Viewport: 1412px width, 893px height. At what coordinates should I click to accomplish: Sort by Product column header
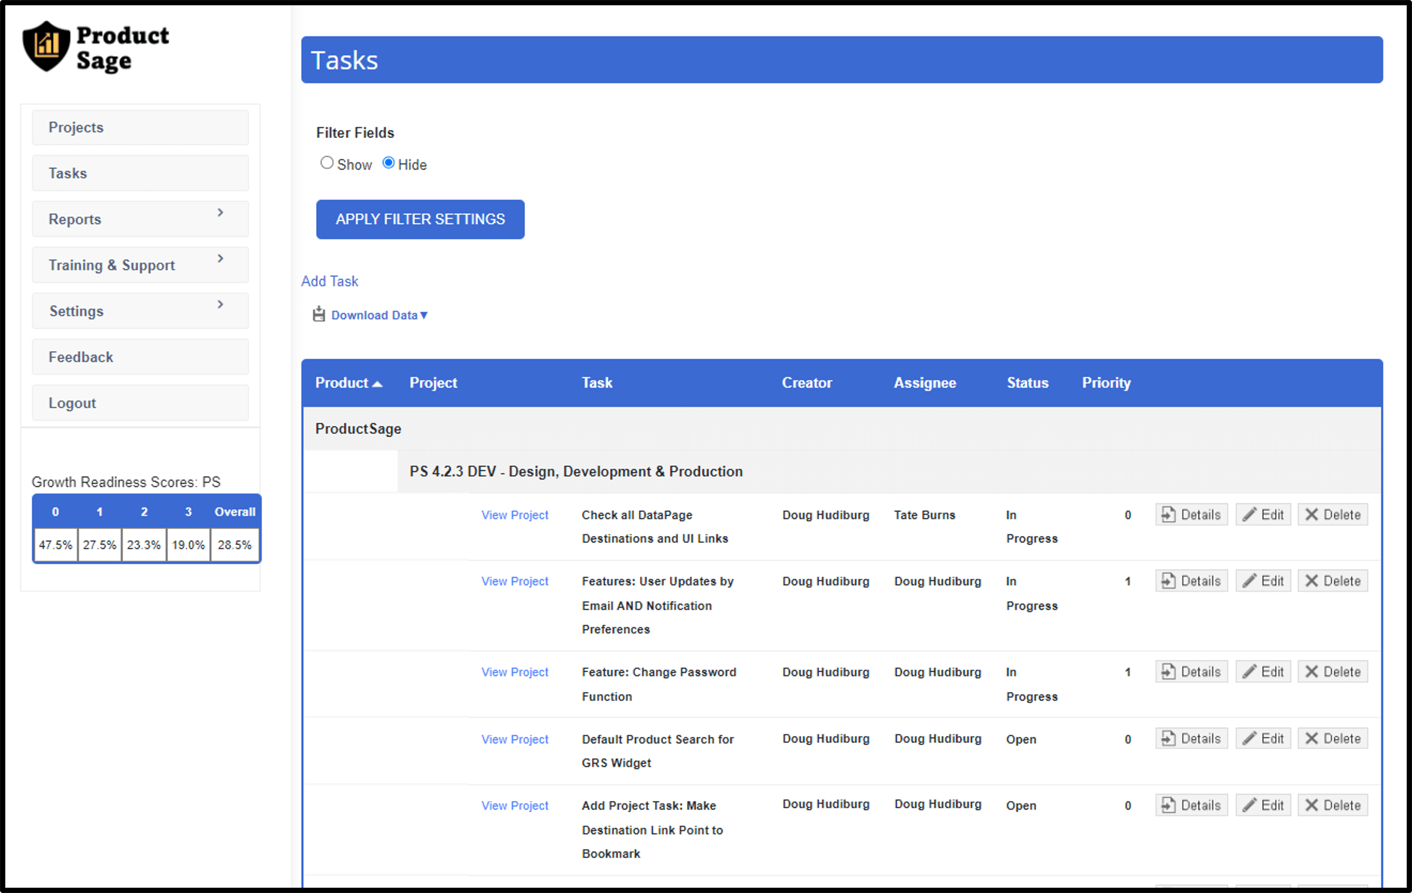(x=348, y=382)
